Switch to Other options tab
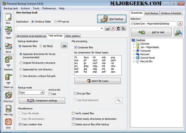186x133 pixels. click(72, 36)
